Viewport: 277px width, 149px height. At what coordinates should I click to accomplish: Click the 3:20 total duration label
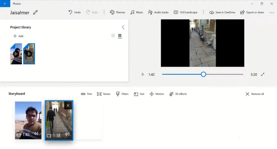(x=254, y=75)
